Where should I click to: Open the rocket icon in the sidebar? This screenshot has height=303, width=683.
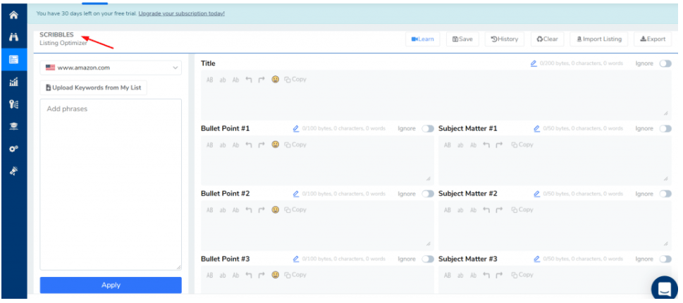13,171
